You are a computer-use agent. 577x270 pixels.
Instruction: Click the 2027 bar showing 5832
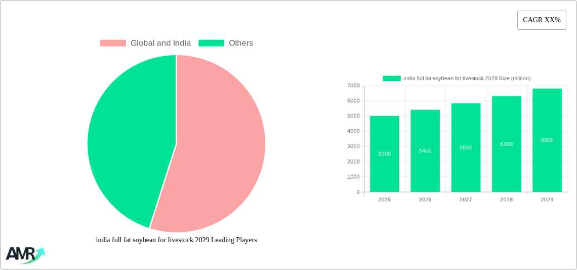click(x=466, y=147)
